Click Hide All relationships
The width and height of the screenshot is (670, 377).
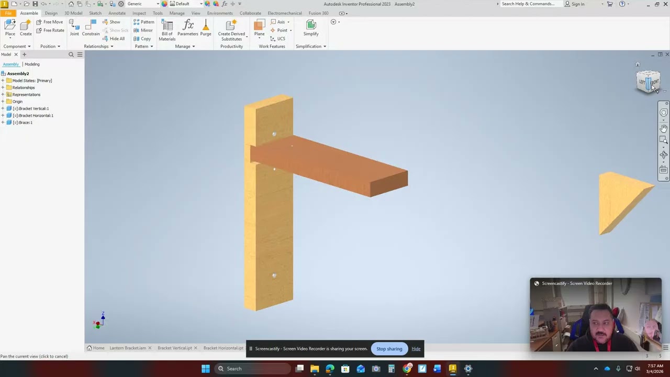pos(114,39)
